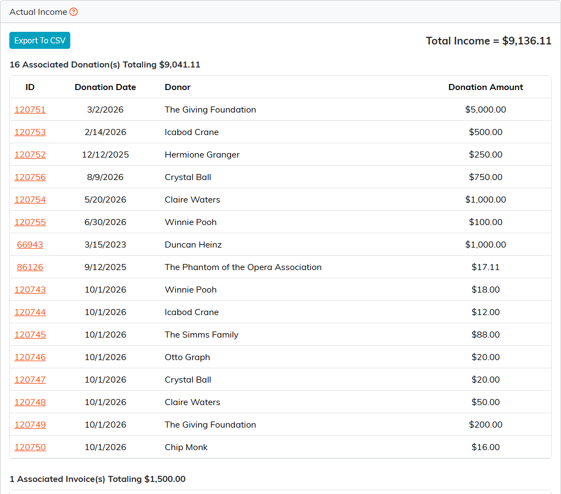Click donor Otto Graph
Viewport: 561px width, 494px height.
187,357
